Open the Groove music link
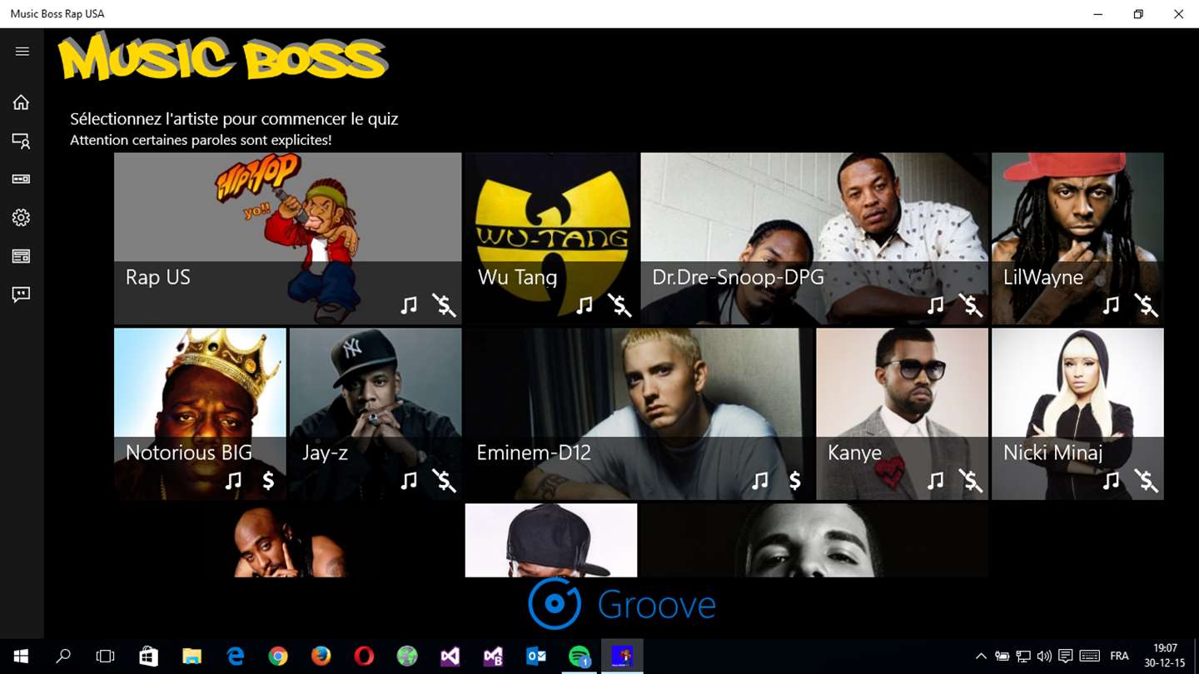 [623, 604]
